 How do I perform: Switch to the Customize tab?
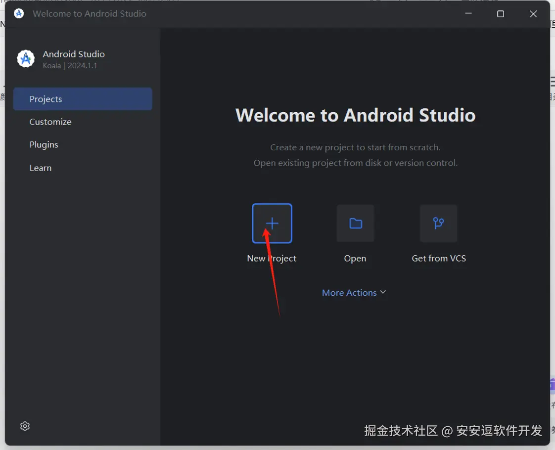click(x=50, y=122)
